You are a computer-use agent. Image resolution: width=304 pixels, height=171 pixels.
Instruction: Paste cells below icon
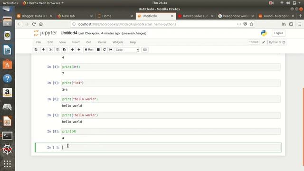click(x=65, y=49)
